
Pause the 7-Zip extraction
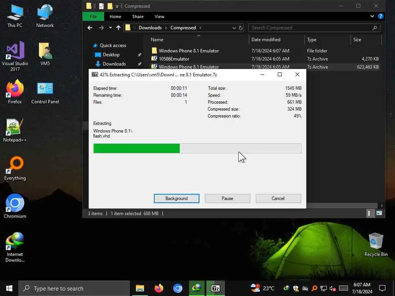(228, 198)
